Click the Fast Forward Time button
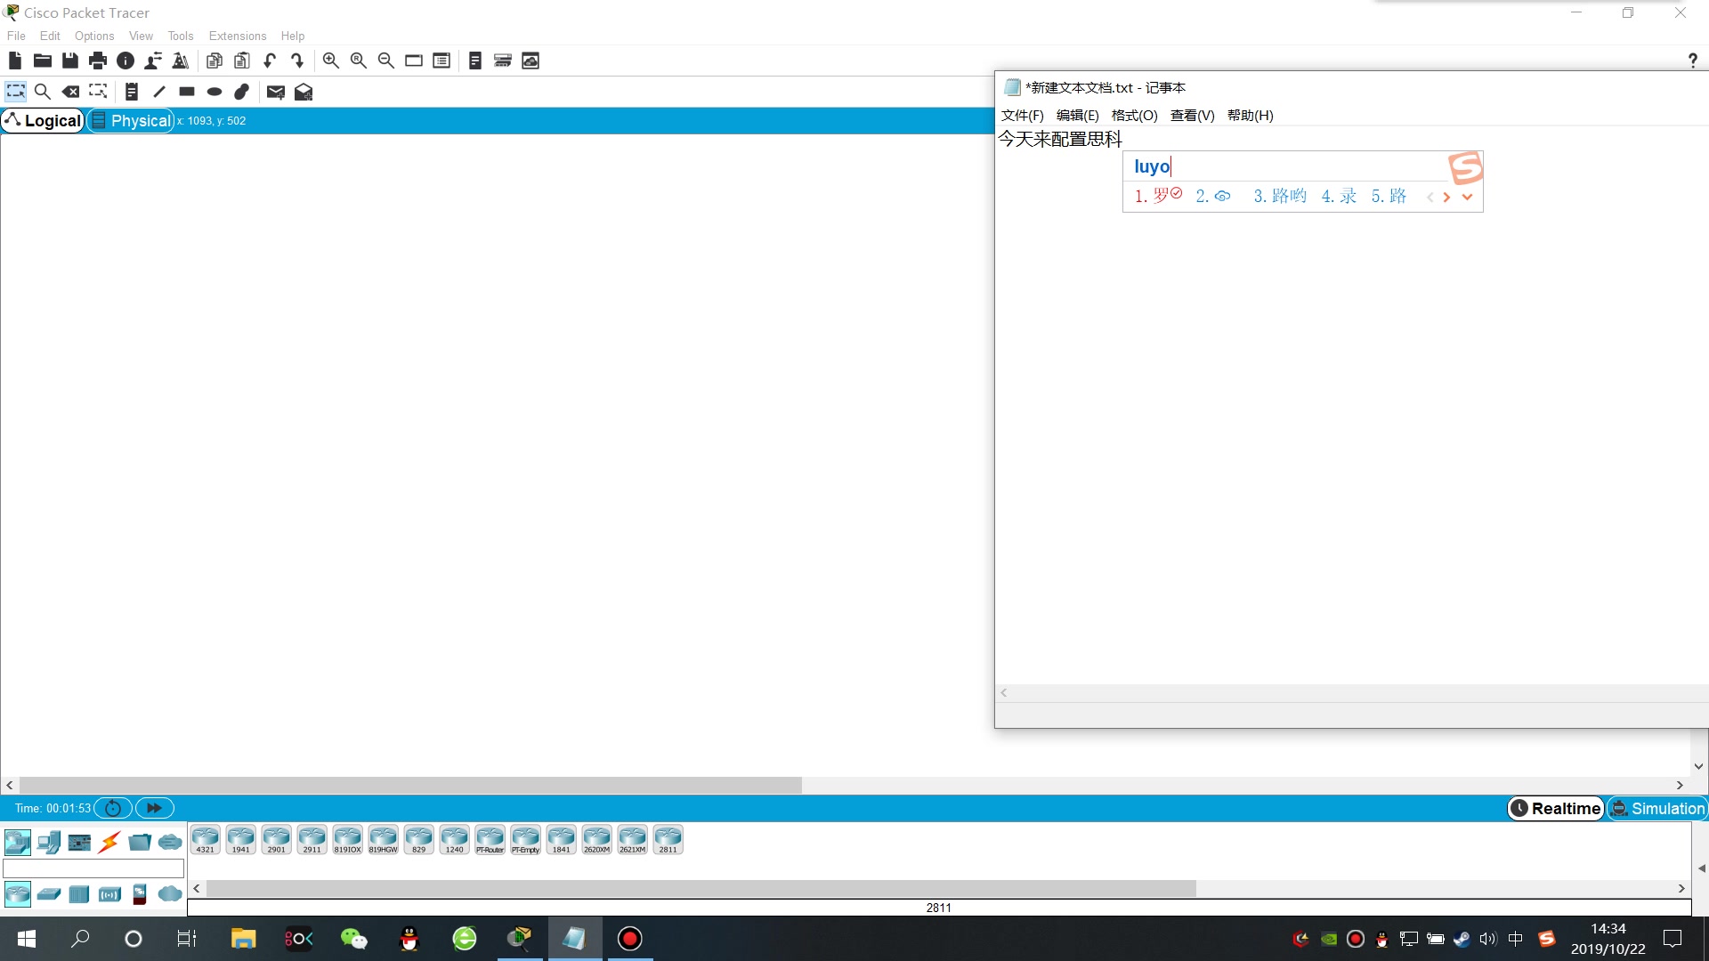 [x=155, y=808]
